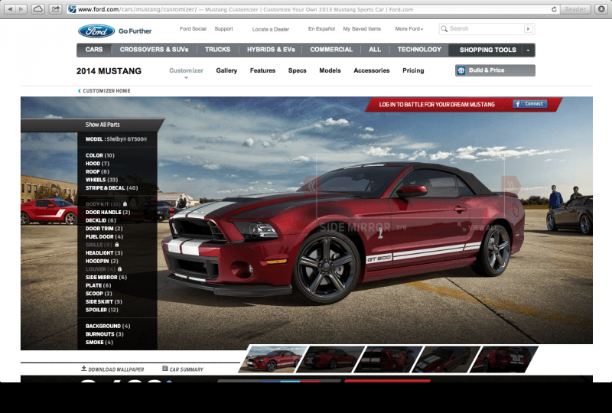
Task: Expand the More Ford dropdown
Action: (409, 29)
